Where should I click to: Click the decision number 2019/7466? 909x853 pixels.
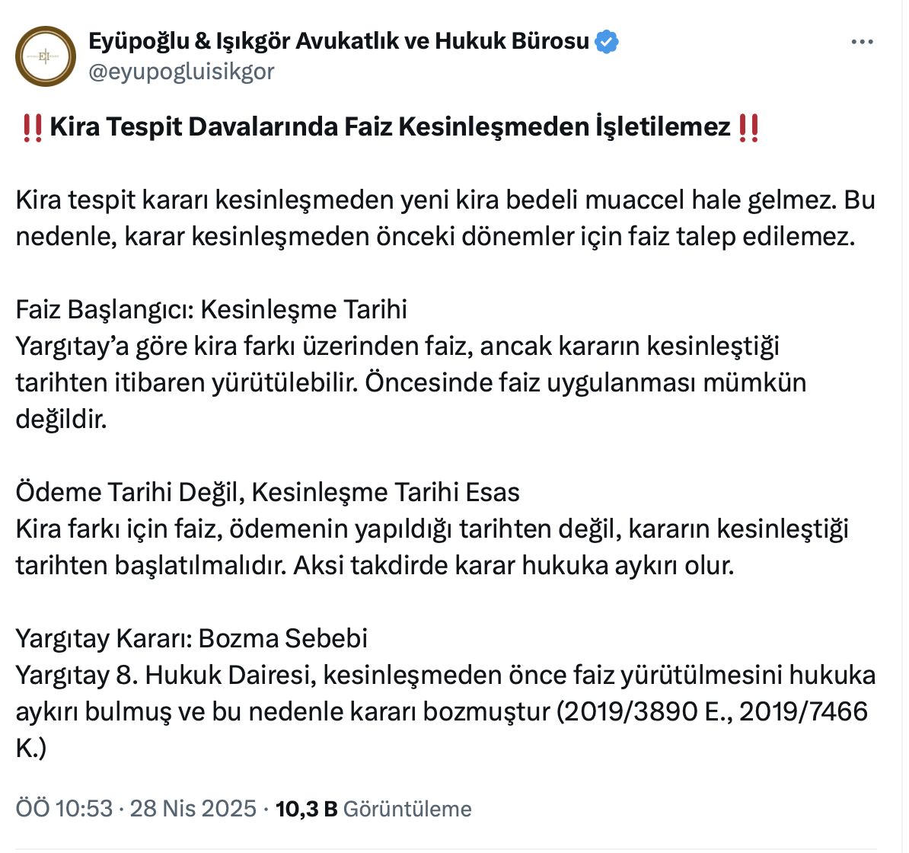(803, 711)
